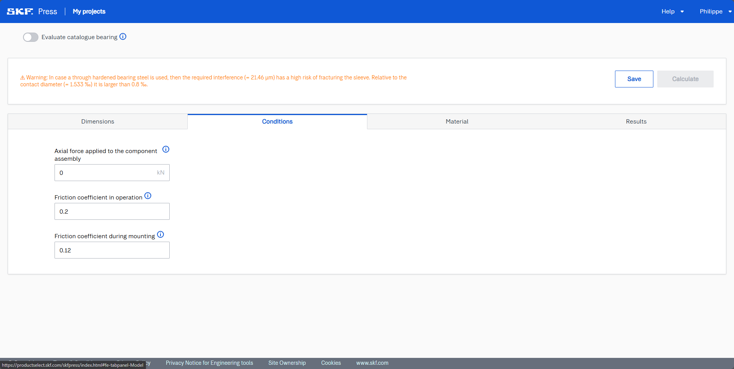Image resolution: width=734 pixels, height=369 pixels.
Task: Expand the Help dropdown menu
Action: (672, 12)
